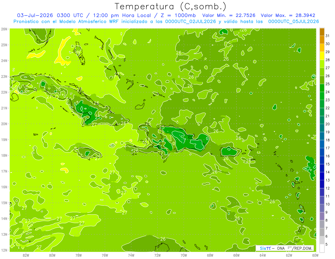Click the '12N' latitude axis label
This screenshot has height=259, width=335.
[x=4, y=250]
